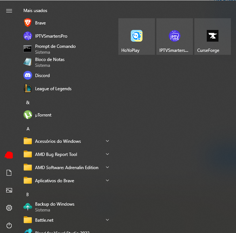Screen dimensions: 236x233
Task: Open µTorrent
Action: pyautogui.click(x=66, y=115)
